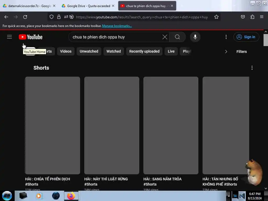Image resolution: width=268 pixels, height=201 pixels.
Task: Open the tracking protection shield icon
Action: pos(52,17)
